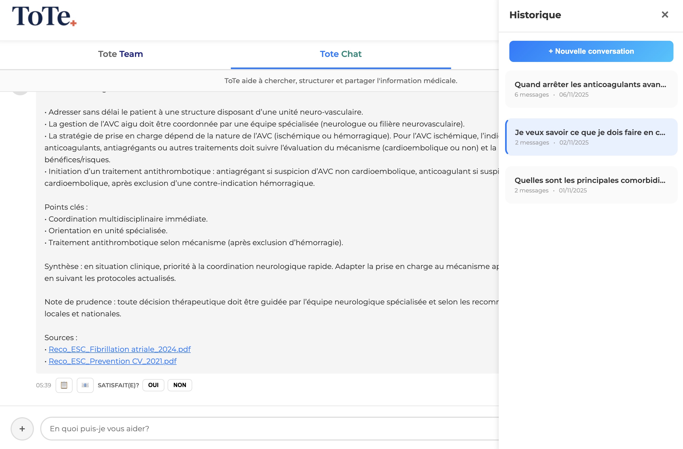Screen dimensions: 683x449
Task: Click "Coordination multidisciplinaire immédiate." line
Action: click(x=128, y=219)
